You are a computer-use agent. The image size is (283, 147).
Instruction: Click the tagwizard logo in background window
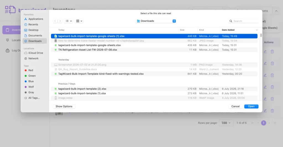tap(25, 10)
